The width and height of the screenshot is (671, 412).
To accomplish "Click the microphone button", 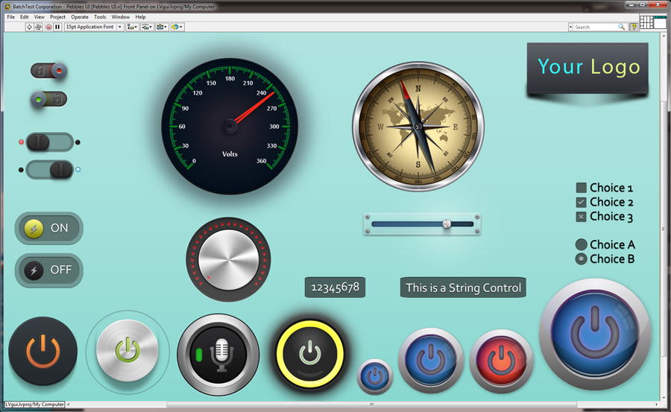I will tap(218, 355).
